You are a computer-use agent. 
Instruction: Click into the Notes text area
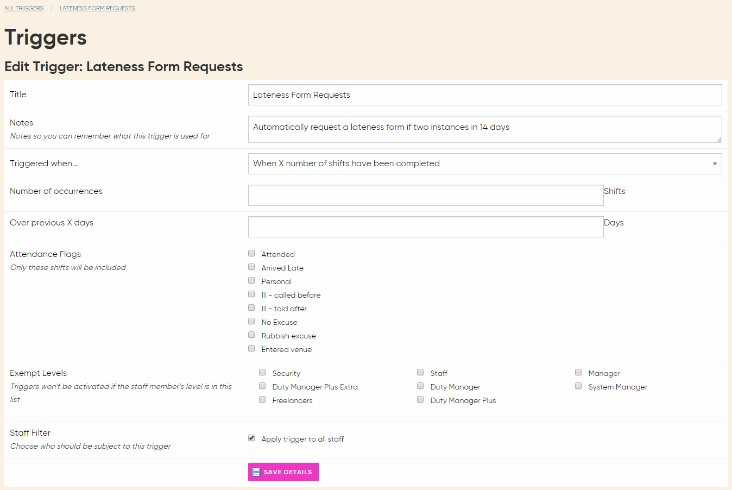click(484, 129)
